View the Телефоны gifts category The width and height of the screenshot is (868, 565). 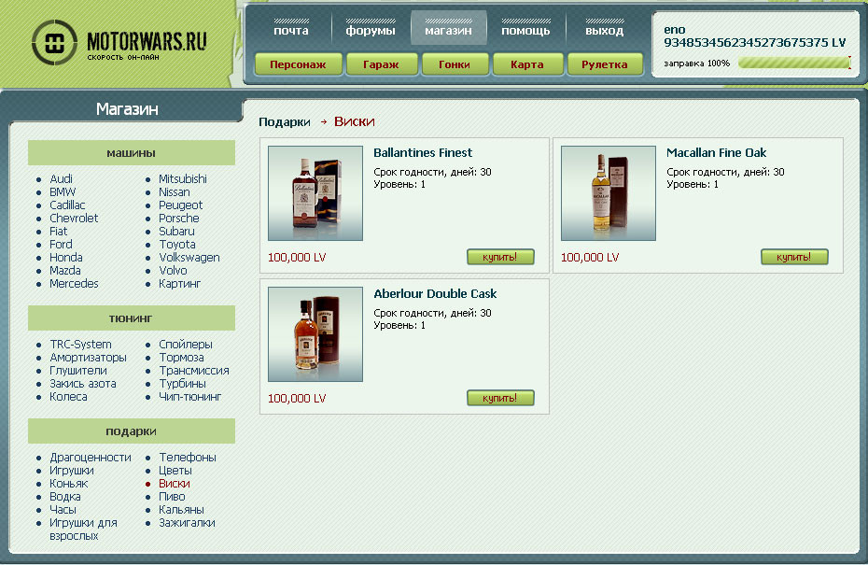(x=188, y=458)
